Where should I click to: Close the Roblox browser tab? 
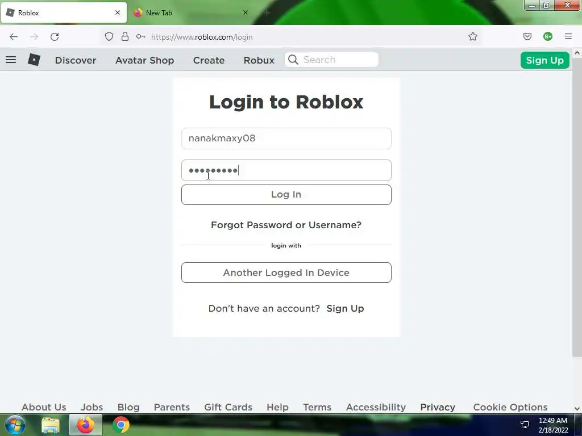[118, 12]
